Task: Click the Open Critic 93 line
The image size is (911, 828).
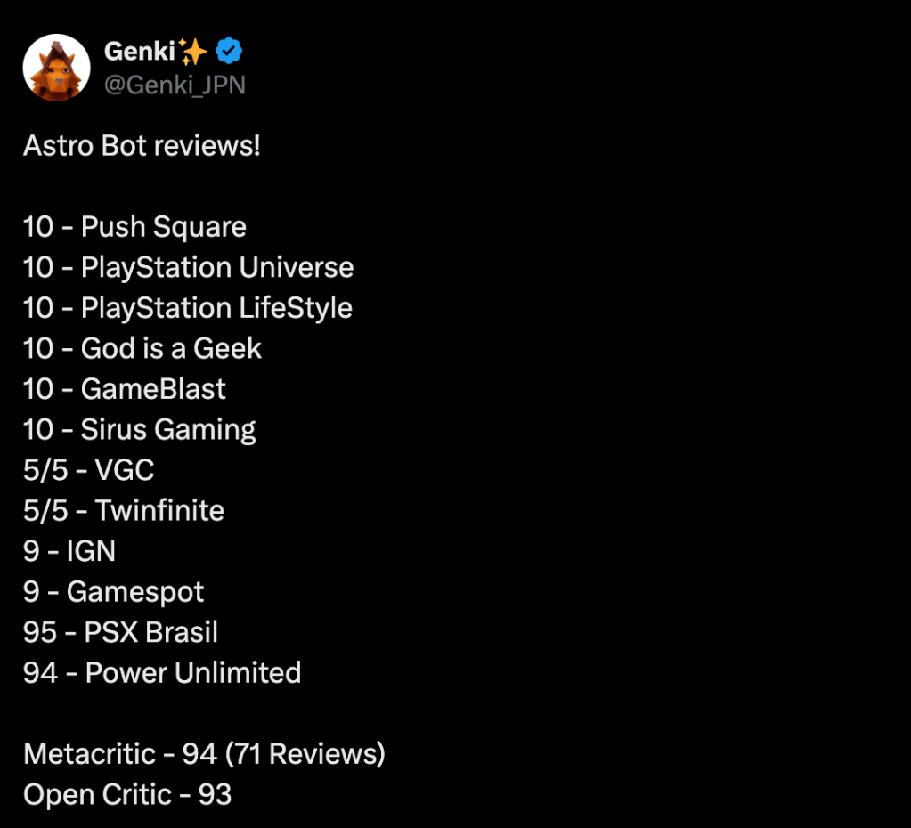Action: click(x=127, y=794)
